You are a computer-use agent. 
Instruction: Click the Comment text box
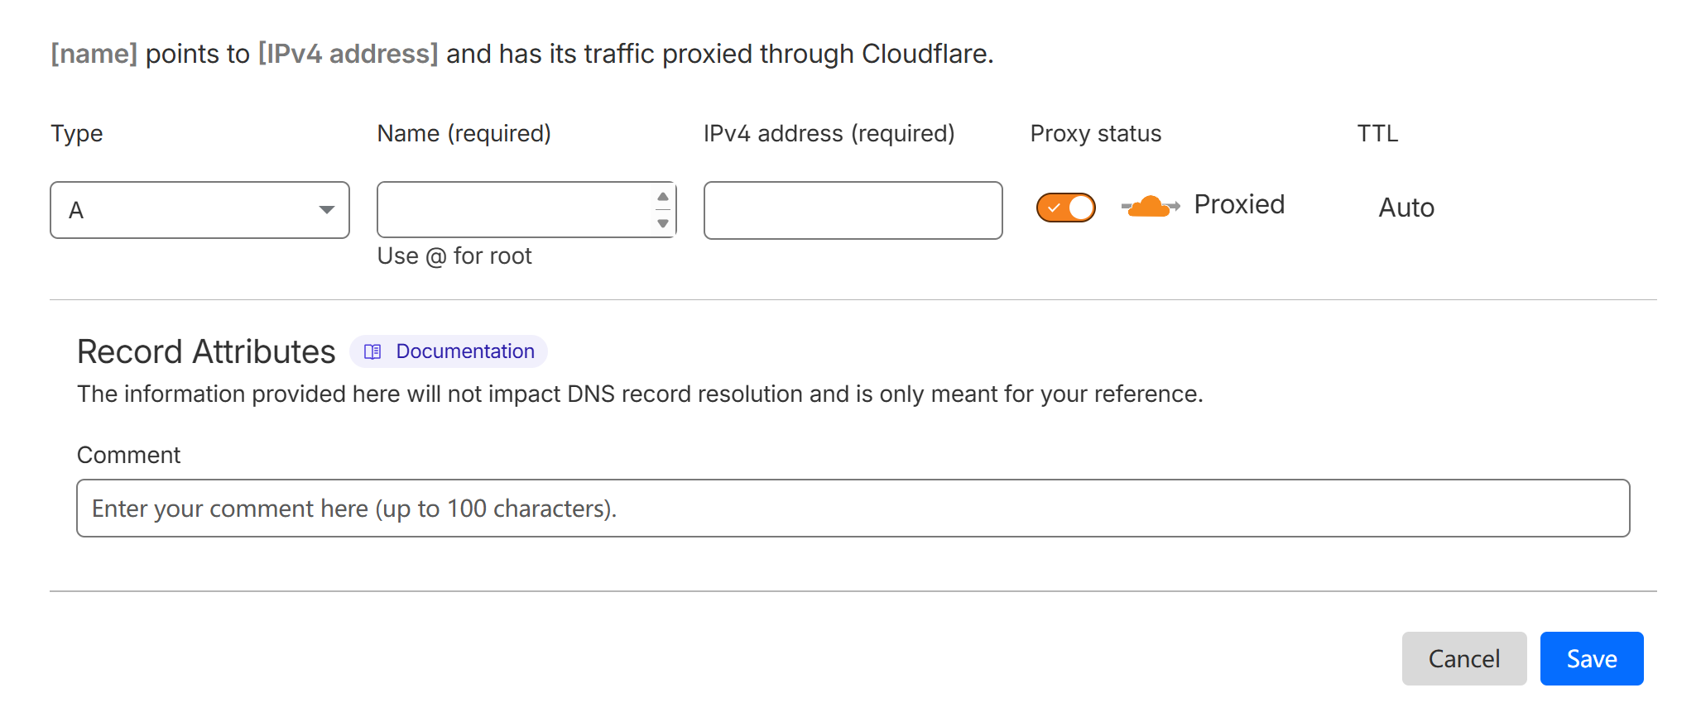853,509
